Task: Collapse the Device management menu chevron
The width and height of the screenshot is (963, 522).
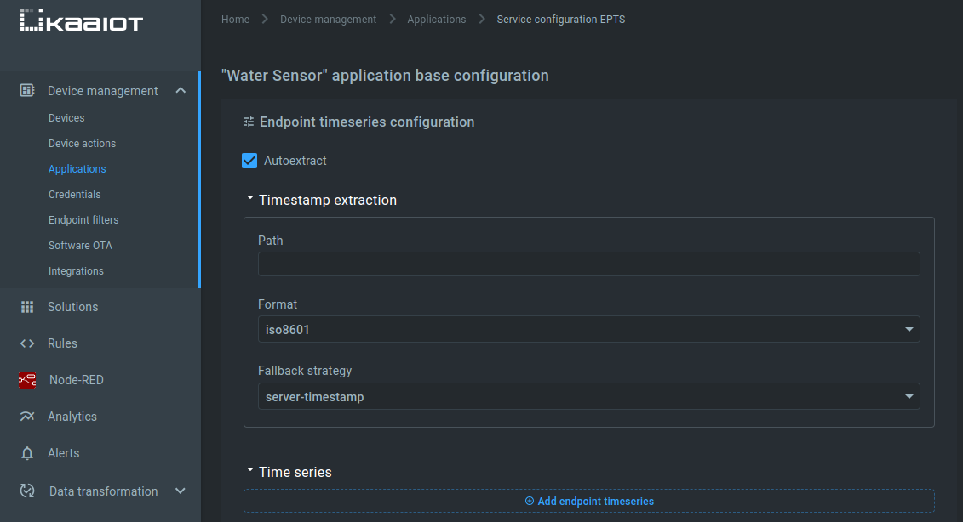Action: [x=181, y=90]
